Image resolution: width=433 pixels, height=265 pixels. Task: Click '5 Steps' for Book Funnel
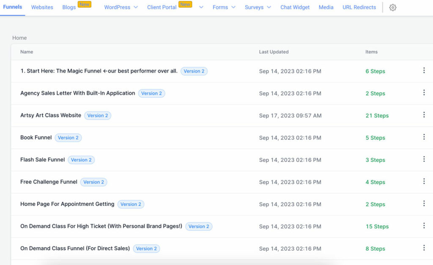coord(375,138)
